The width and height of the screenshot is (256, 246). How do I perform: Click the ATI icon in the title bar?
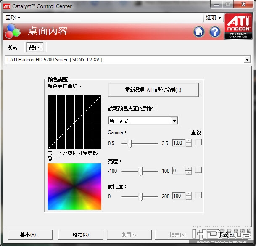click(7, 6)
